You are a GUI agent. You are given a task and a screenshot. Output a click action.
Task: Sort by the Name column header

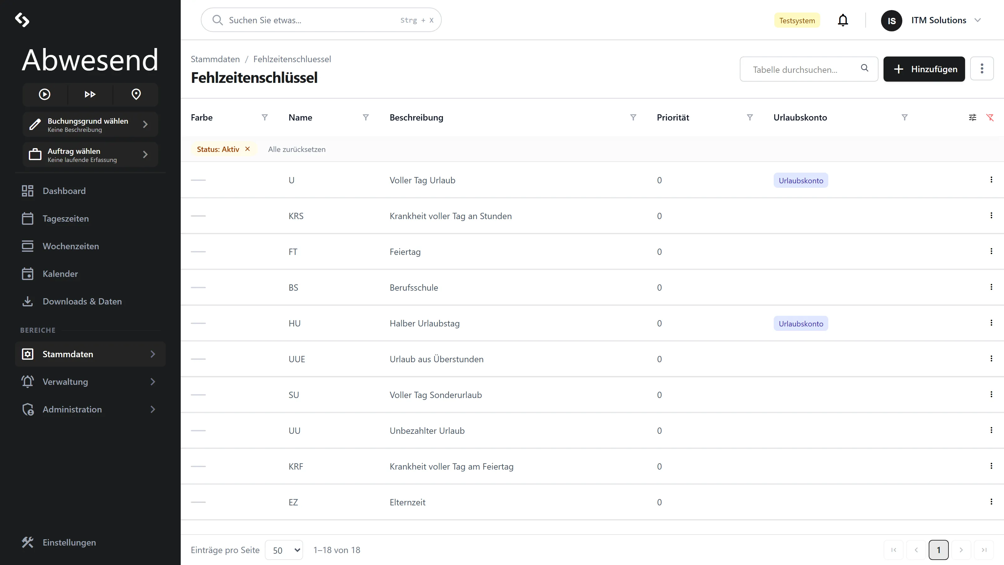click(300, 117)
